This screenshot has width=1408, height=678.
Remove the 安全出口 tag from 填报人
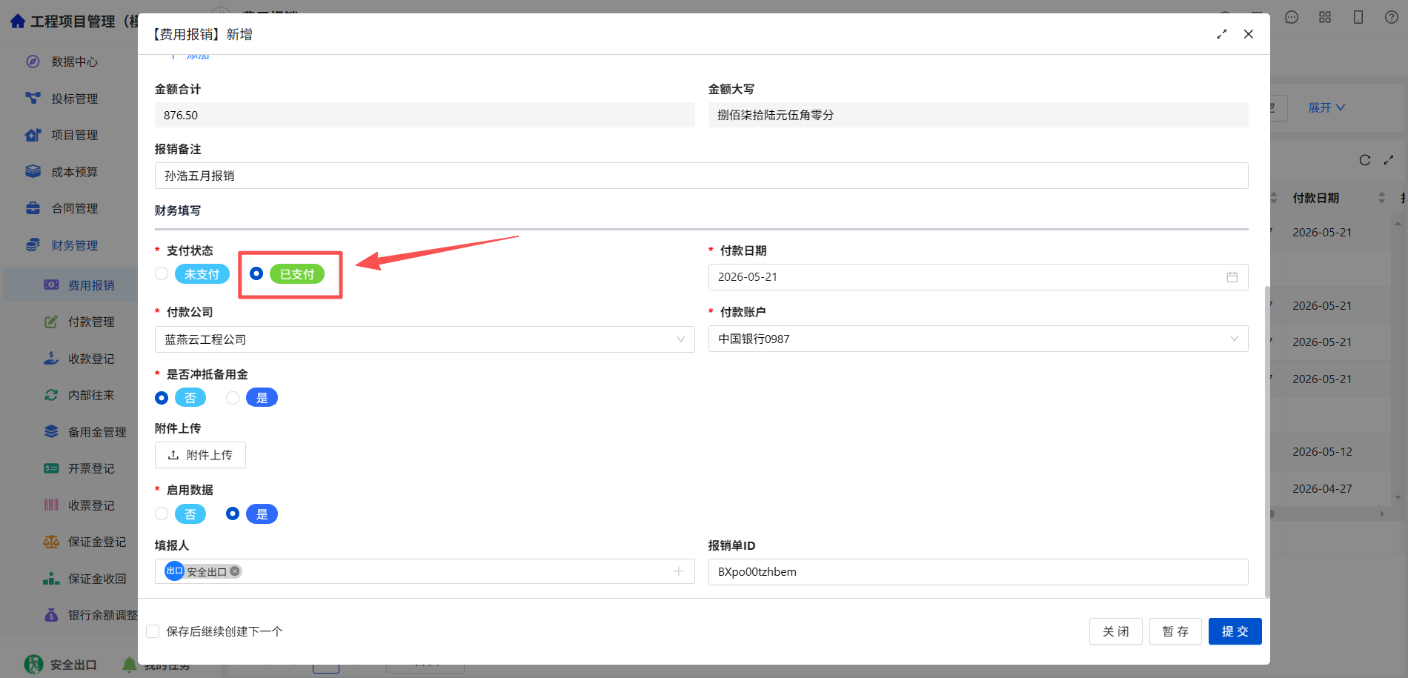(235, 571)
